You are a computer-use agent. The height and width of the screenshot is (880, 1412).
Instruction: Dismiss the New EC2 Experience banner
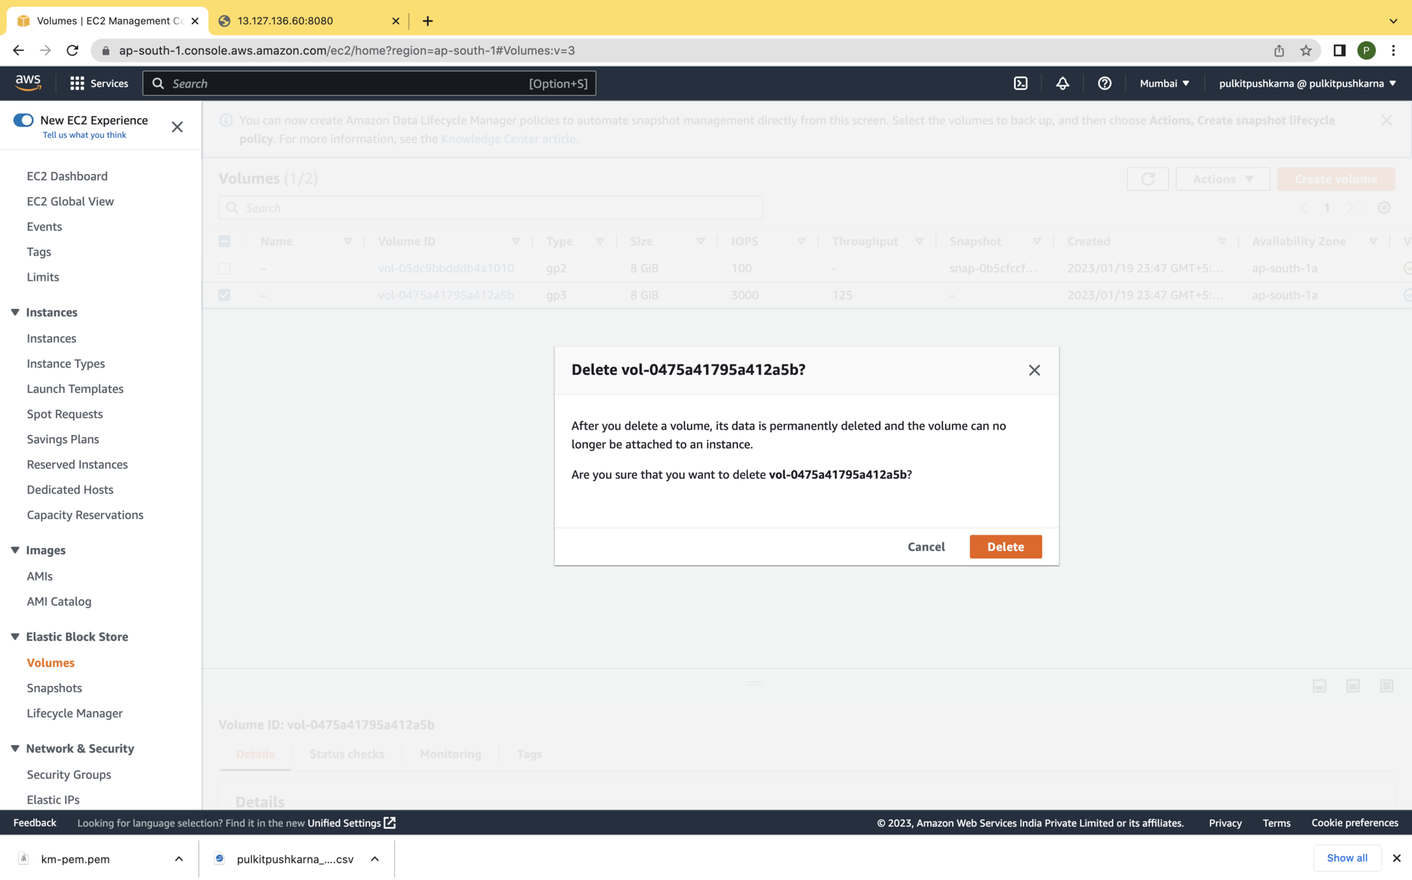click(177, 126)
